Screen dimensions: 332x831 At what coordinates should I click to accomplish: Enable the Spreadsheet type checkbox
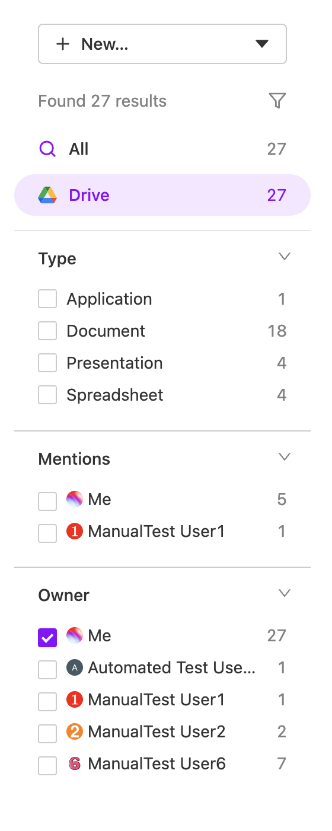point(47,395)
